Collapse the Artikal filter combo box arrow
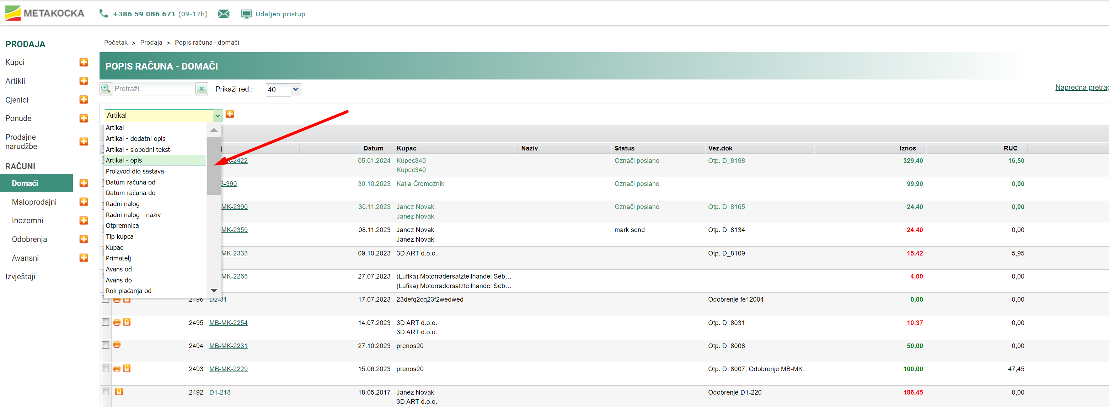The width and height of the screenshot is (1109, 407). click(218, 115)
